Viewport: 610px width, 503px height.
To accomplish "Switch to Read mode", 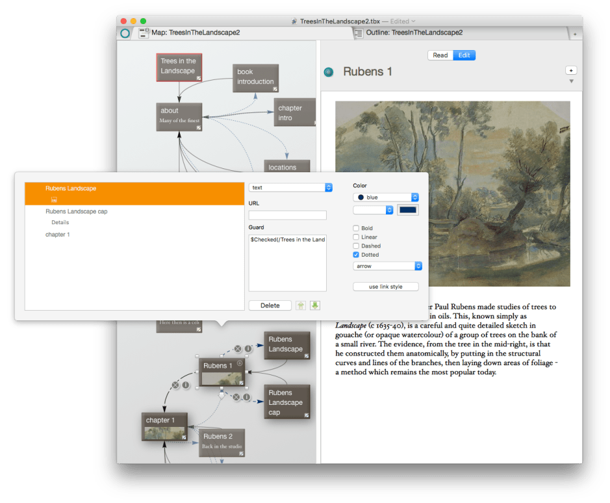I will pos(440,55).
